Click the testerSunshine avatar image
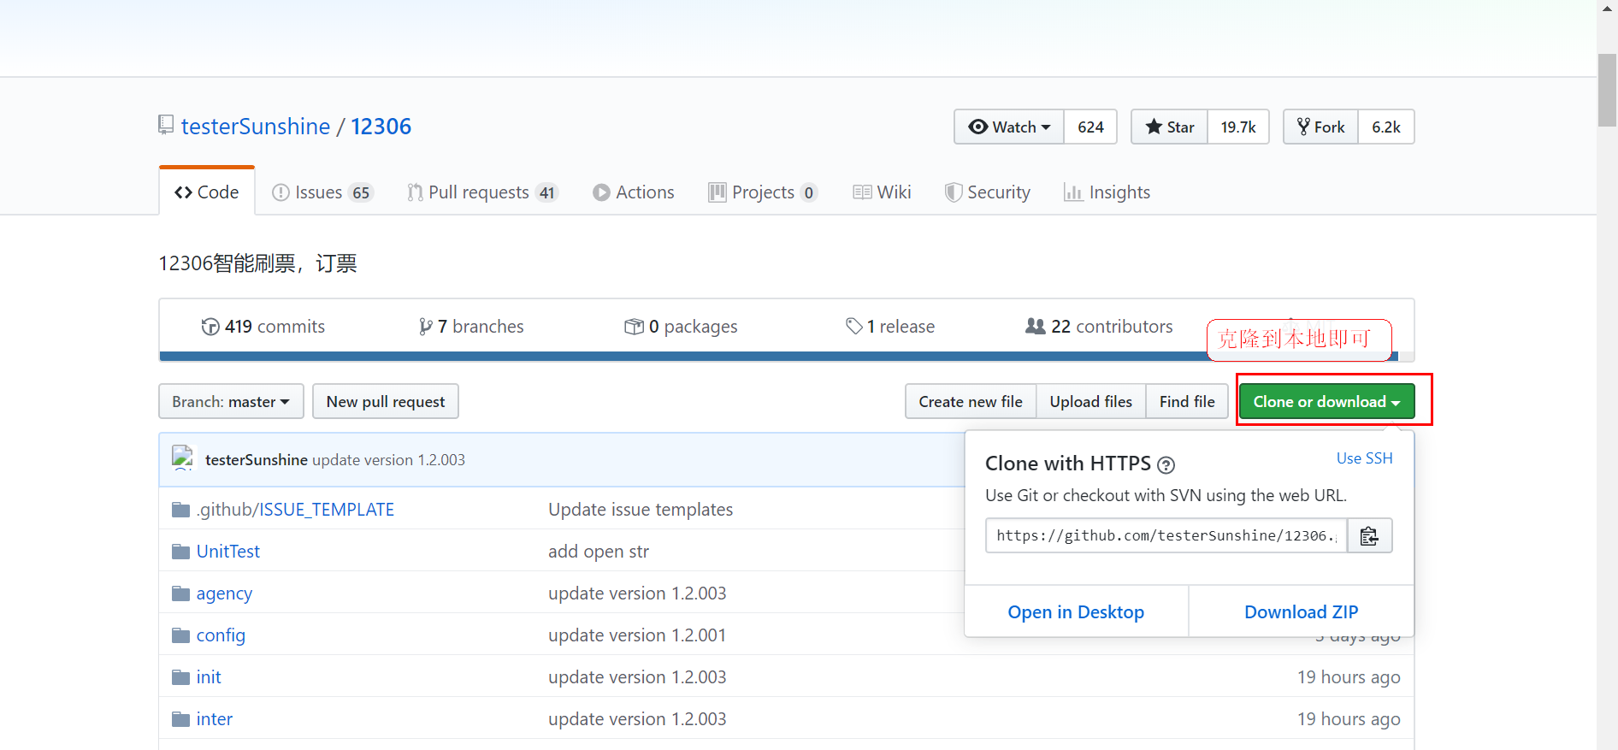 [182, 458]
